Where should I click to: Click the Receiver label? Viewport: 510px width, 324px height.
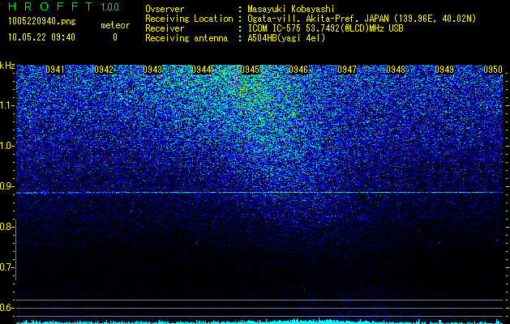point(165,28)
